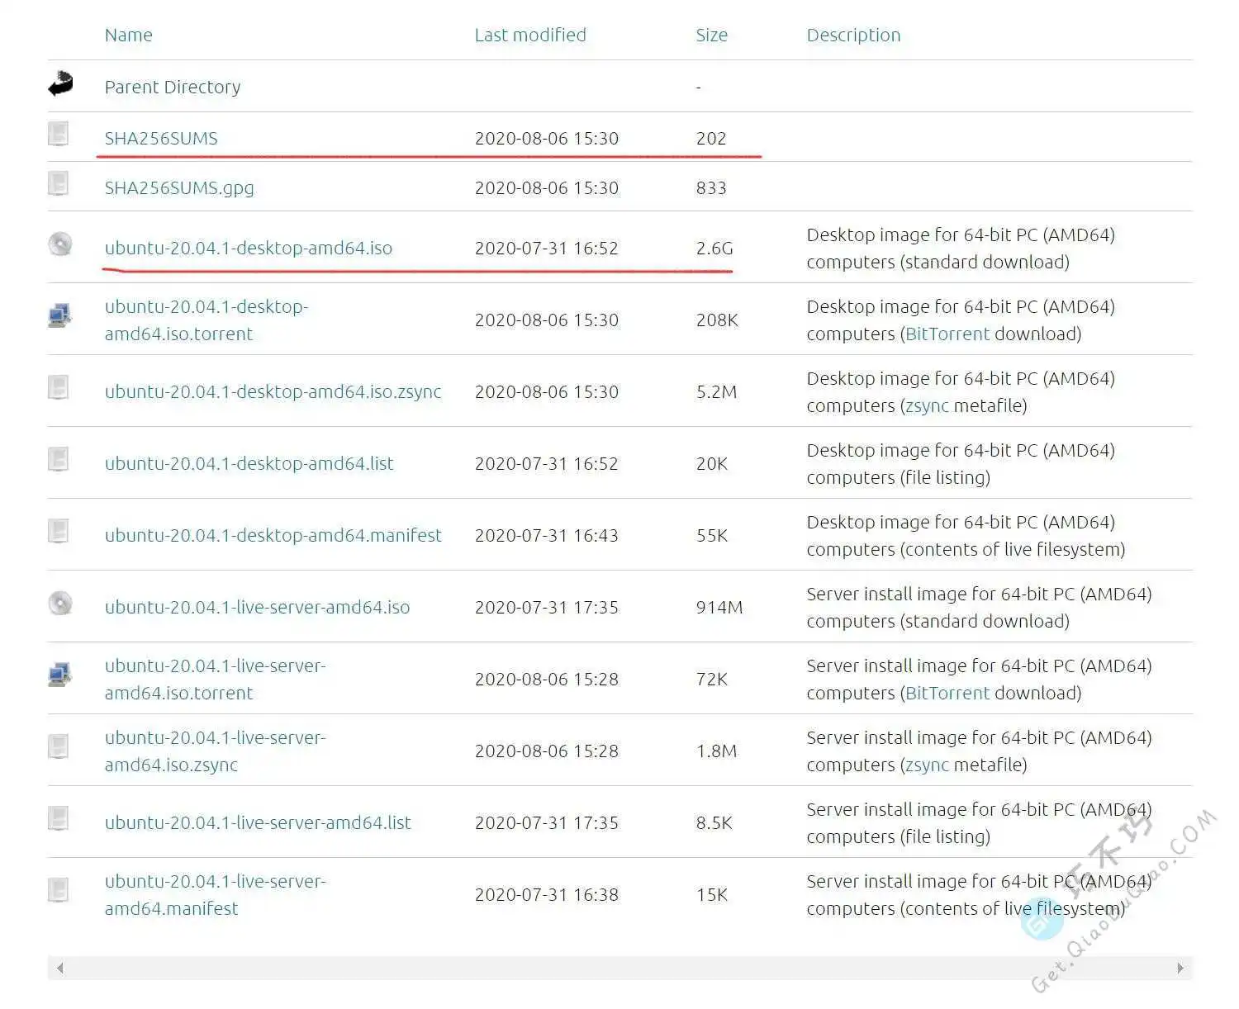
Task: Select the 202 size value for SHA256SUMS
Action: coord(711,138)
